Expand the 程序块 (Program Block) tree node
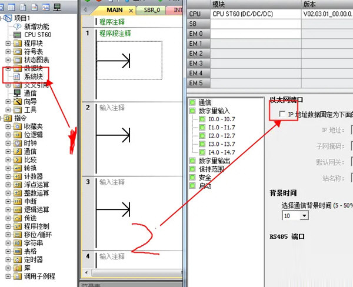Image resolution: width=353 pixels, height=287 pixels. click(8, 44)
